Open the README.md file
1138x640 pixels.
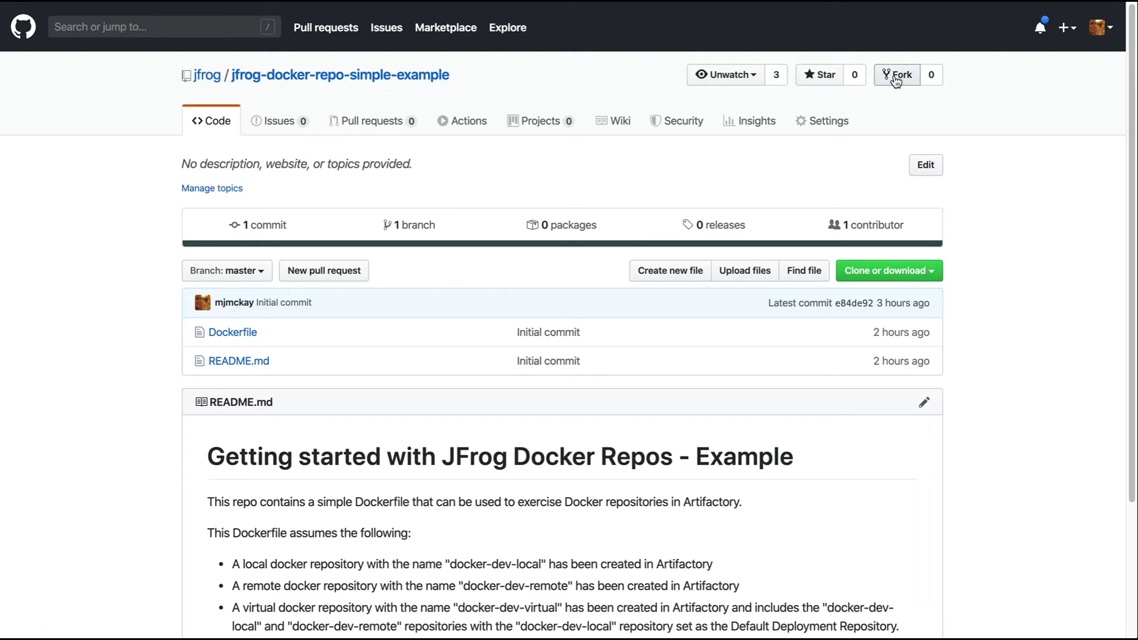click(x=238, y=360)
